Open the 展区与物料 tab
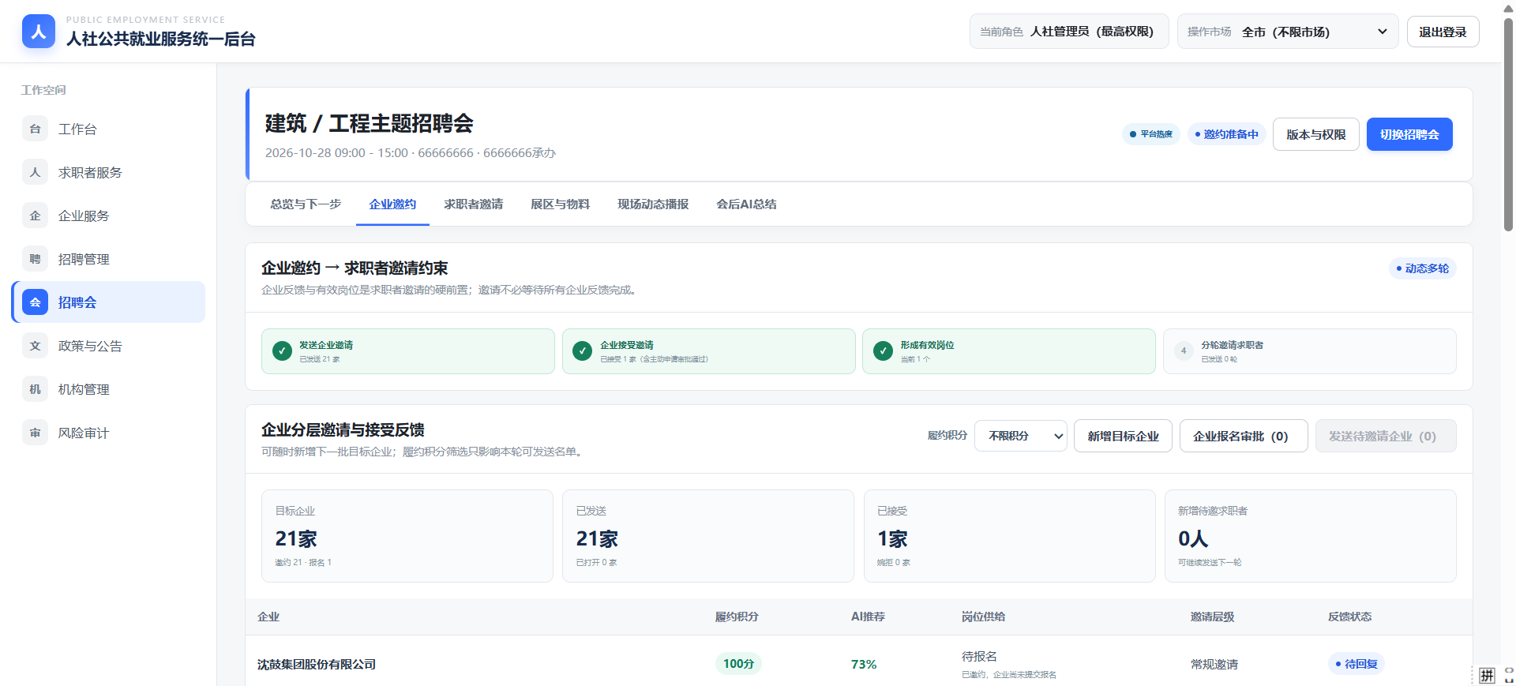This screenshot has width=1516, height=686. [x=561, y=204]
